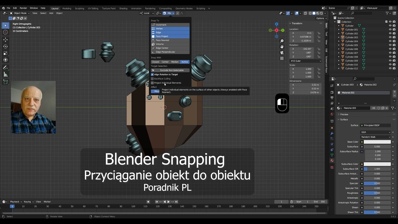The height and width of the screenshot is (224, 398).
Task: Jump to timeline end
Action: (176, 202)
